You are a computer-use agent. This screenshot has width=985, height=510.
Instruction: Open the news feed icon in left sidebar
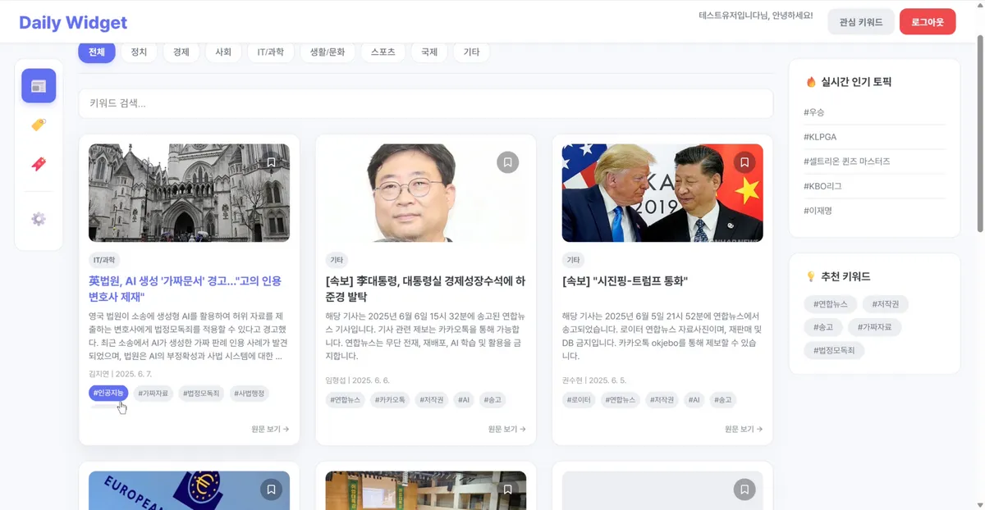pos(39,84)
